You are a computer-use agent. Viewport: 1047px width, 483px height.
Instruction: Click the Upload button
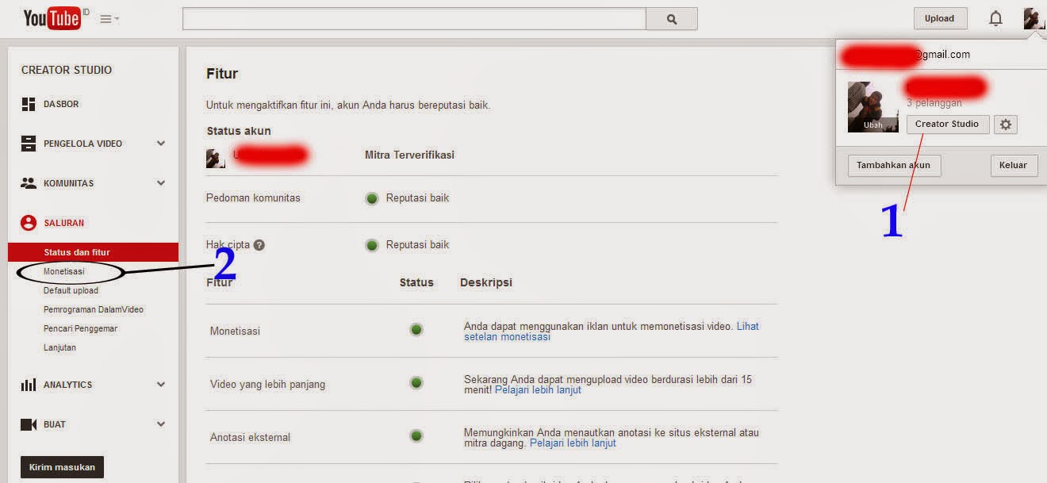click(939, 18)
